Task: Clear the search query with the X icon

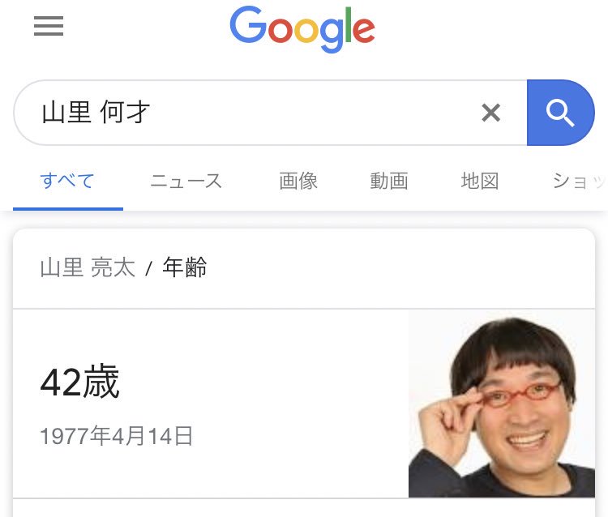Action: 491,113
